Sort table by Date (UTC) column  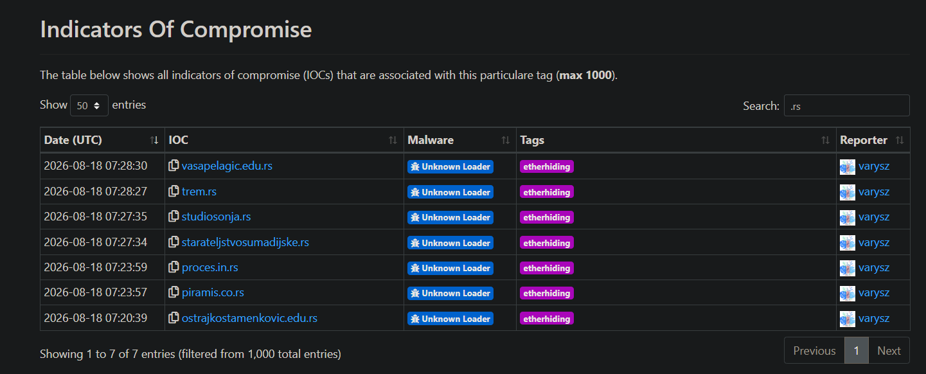tap(102, 140)
